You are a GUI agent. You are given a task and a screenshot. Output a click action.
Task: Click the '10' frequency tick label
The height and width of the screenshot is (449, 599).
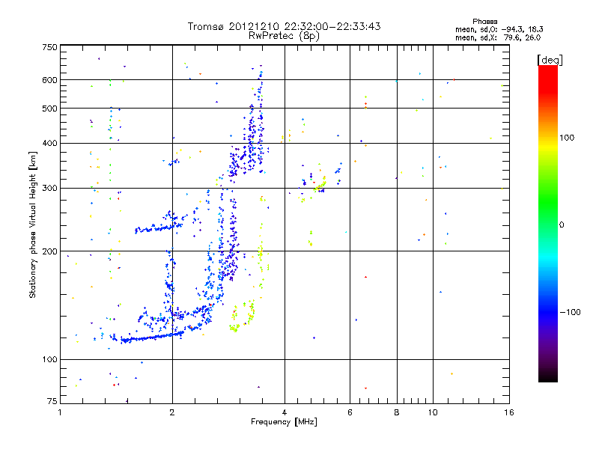pos(433,412)
